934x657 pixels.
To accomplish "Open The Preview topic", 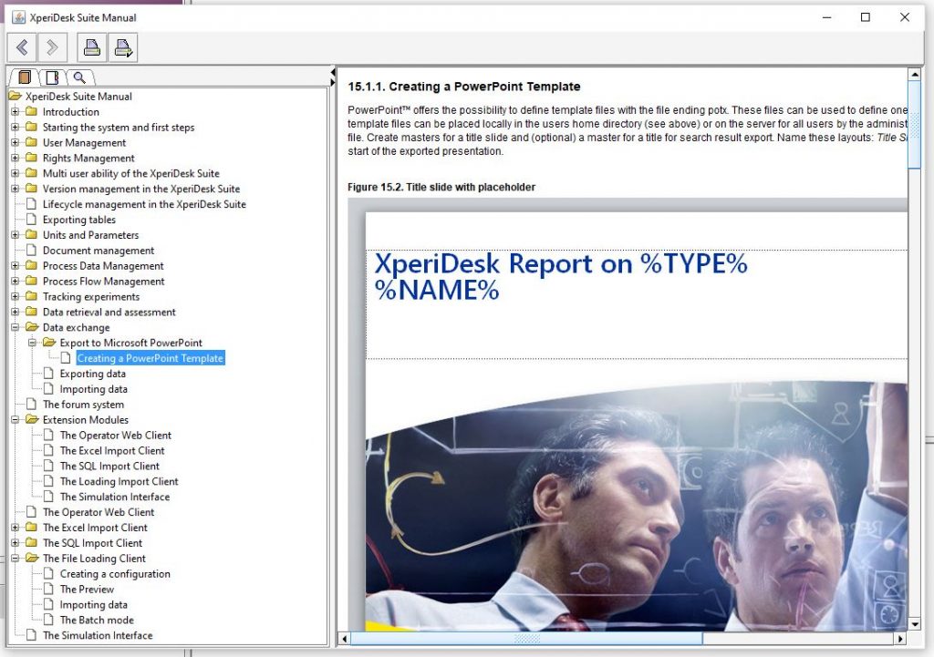I will coord(87,590).
